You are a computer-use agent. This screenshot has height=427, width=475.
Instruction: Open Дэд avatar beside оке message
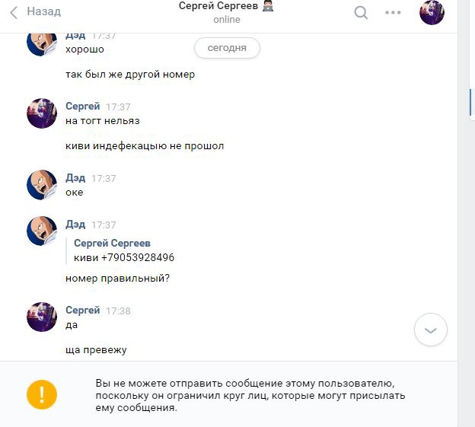coord(42,185)
